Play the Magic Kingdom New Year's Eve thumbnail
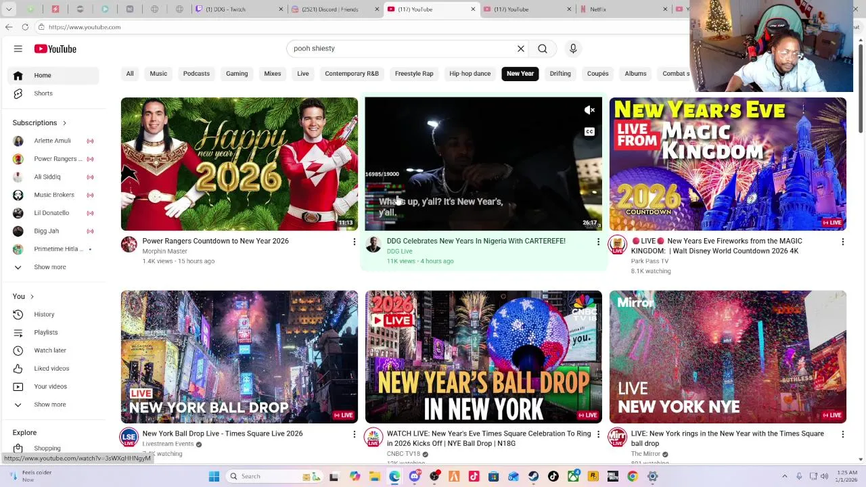This screenshot has width=866, height=487. [728, 164]
